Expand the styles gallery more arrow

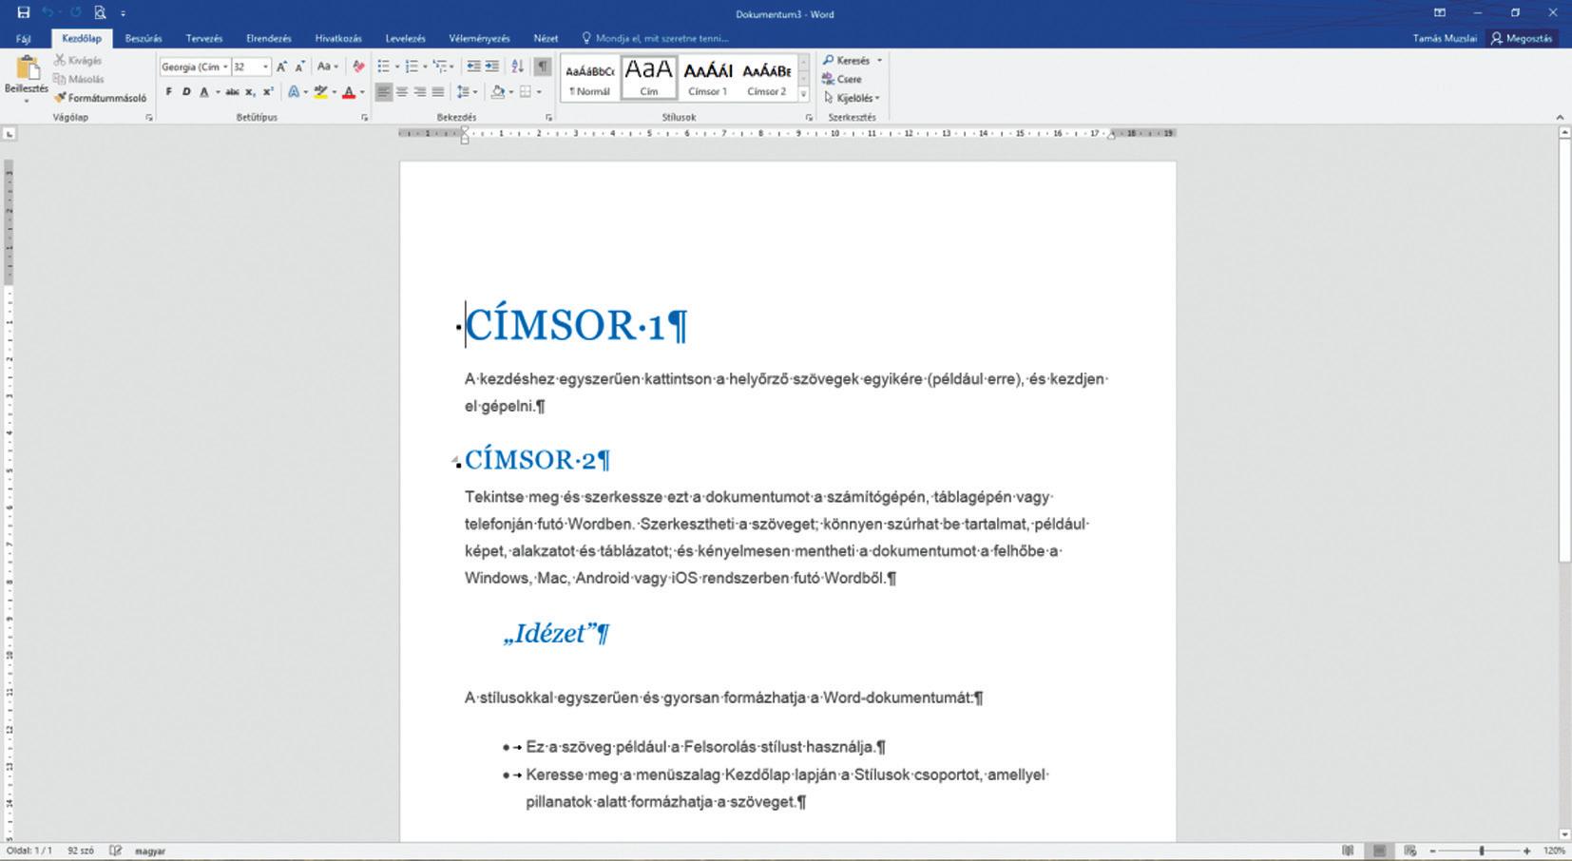pyautogui.click(x=803, y=93)
